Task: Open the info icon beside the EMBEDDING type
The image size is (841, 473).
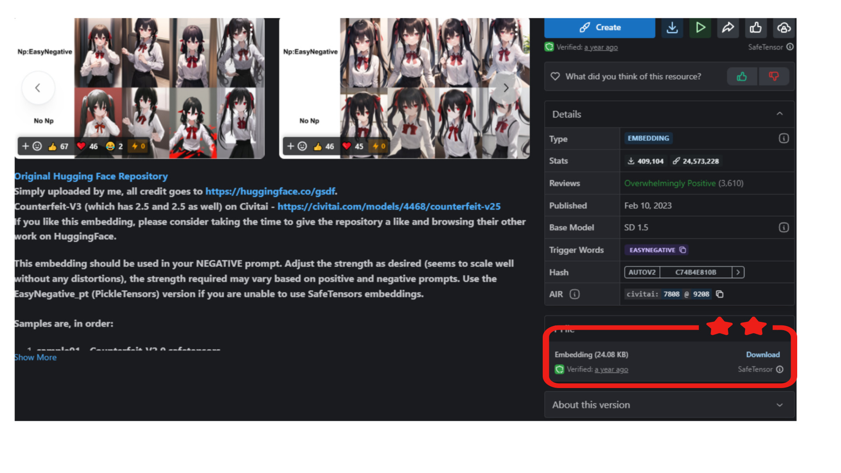Action: click(784, 138)
